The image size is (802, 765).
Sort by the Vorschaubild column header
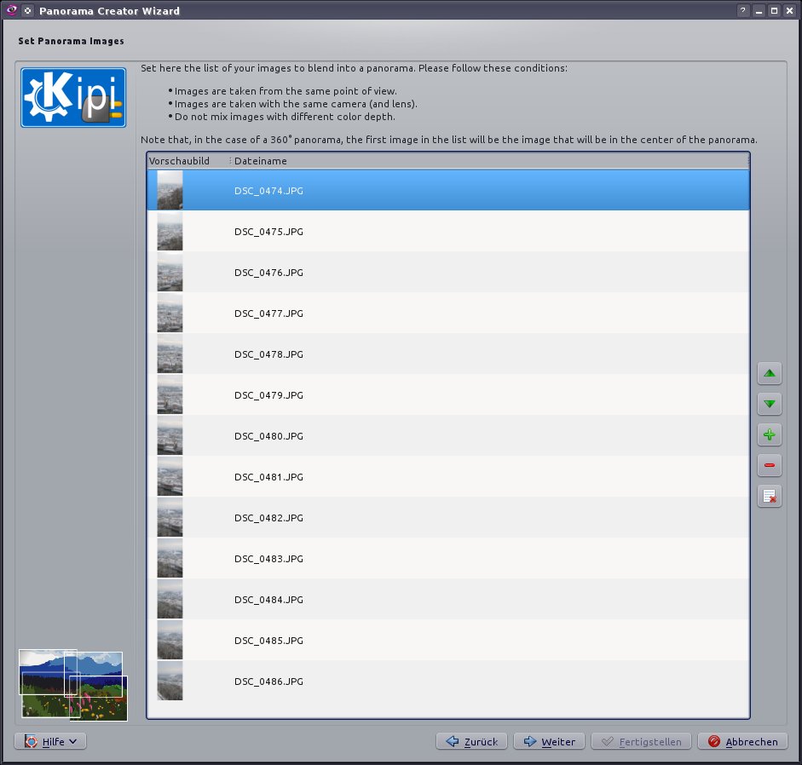click(x=188, y=160)
